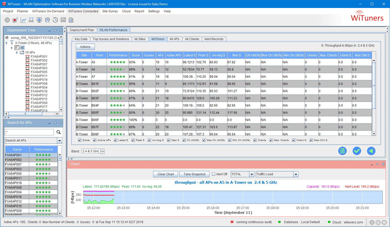Viewport: 390px width, 227px height.
Task: Maximize the Chart panel
Action: click(x=377, y=164)
